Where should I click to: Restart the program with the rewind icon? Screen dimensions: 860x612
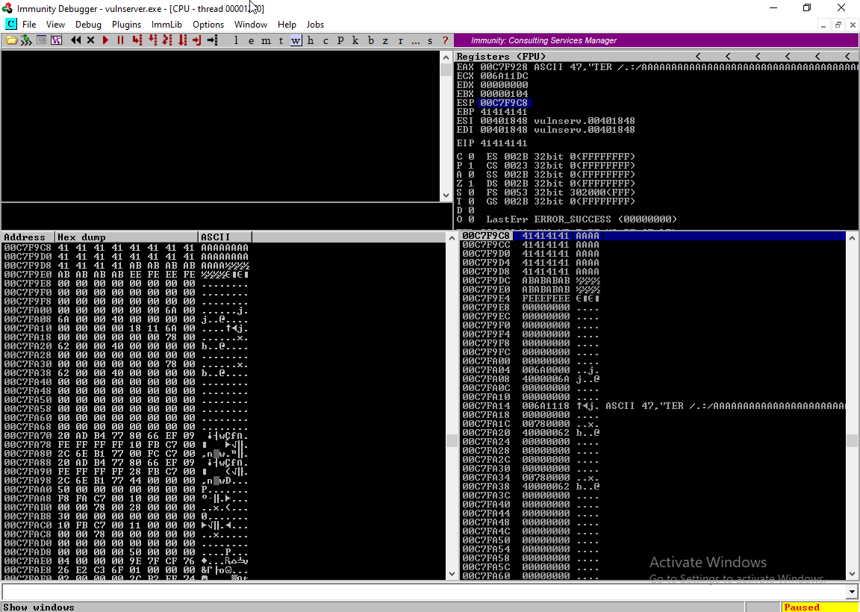click(75, 40)
